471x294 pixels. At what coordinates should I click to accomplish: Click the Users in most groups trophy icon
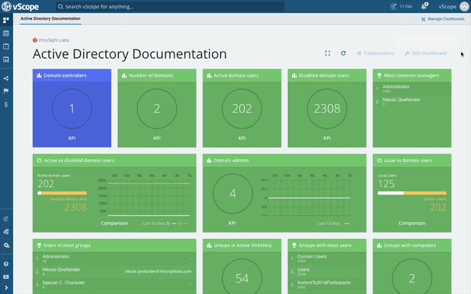39,246
